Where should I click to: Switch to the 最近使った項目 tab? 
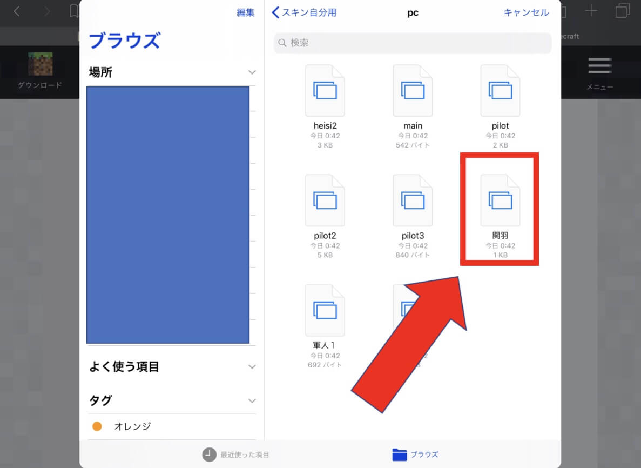(236, 454)
